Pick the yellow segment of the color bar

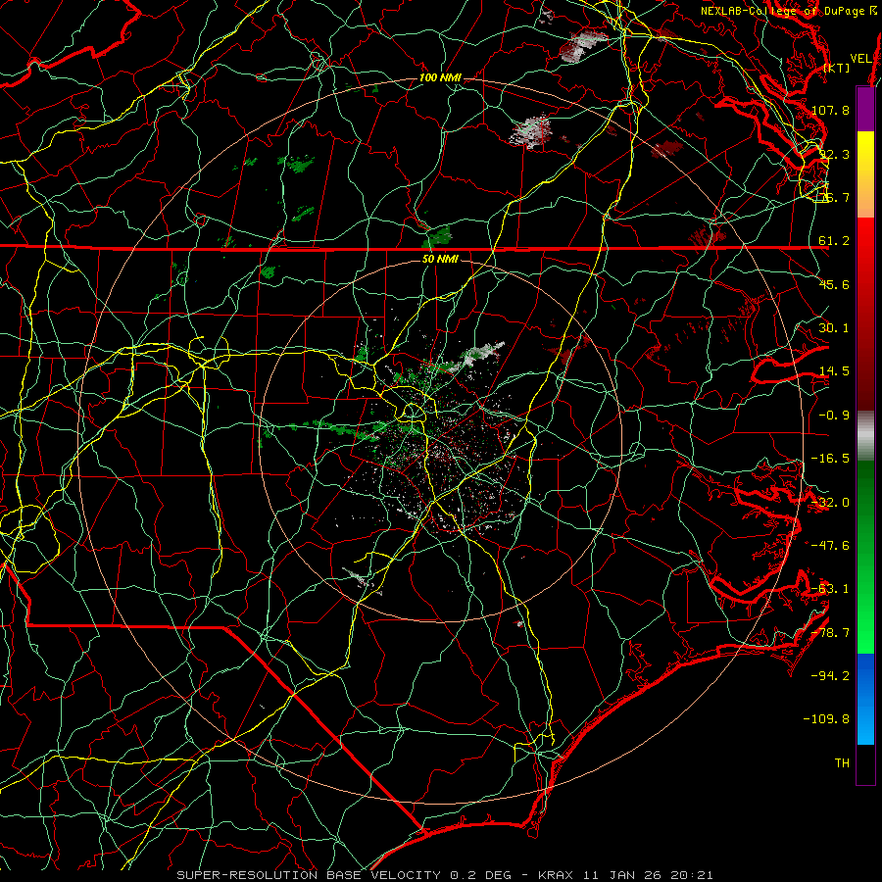point(865,174)
